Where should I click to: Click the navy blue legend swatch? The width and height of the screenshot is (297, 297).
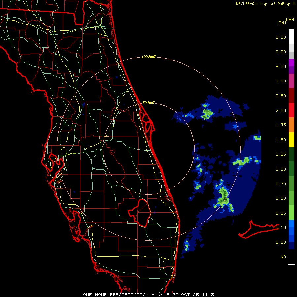point(291,246)
